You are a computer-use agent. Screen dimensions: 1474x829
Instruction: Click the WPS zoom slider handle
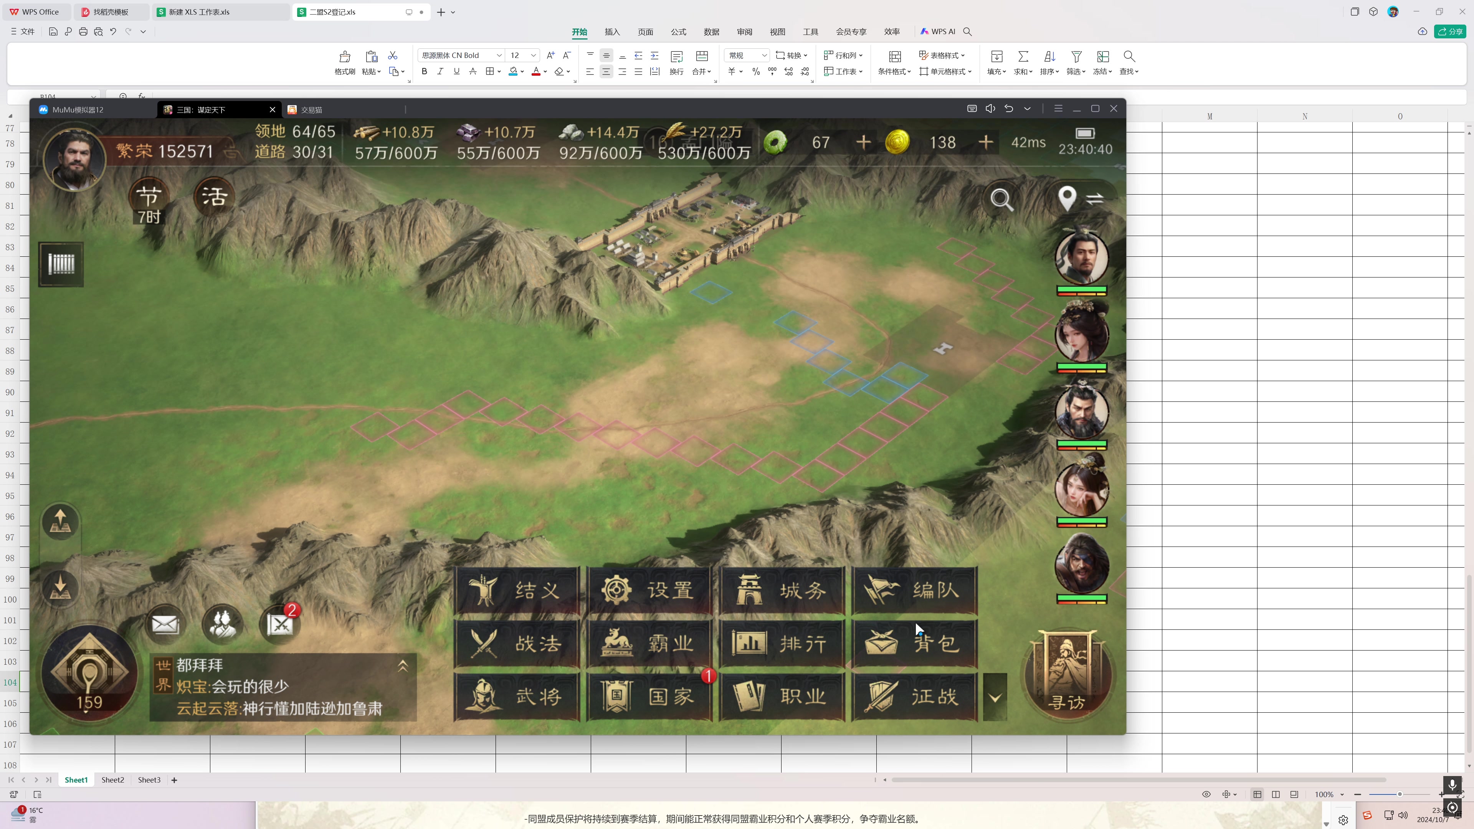pyautogui.click(x=1400, y=795)
